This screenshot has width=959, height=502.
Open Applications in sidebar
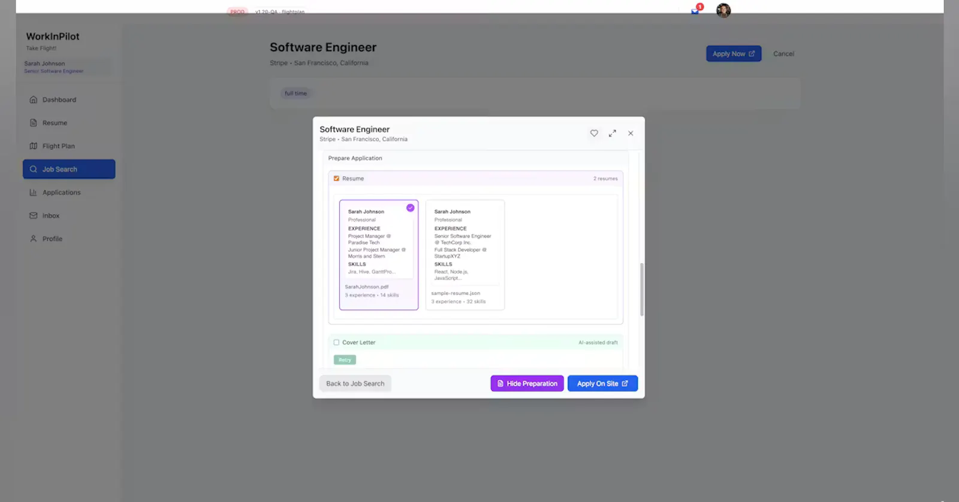[69, 193]
